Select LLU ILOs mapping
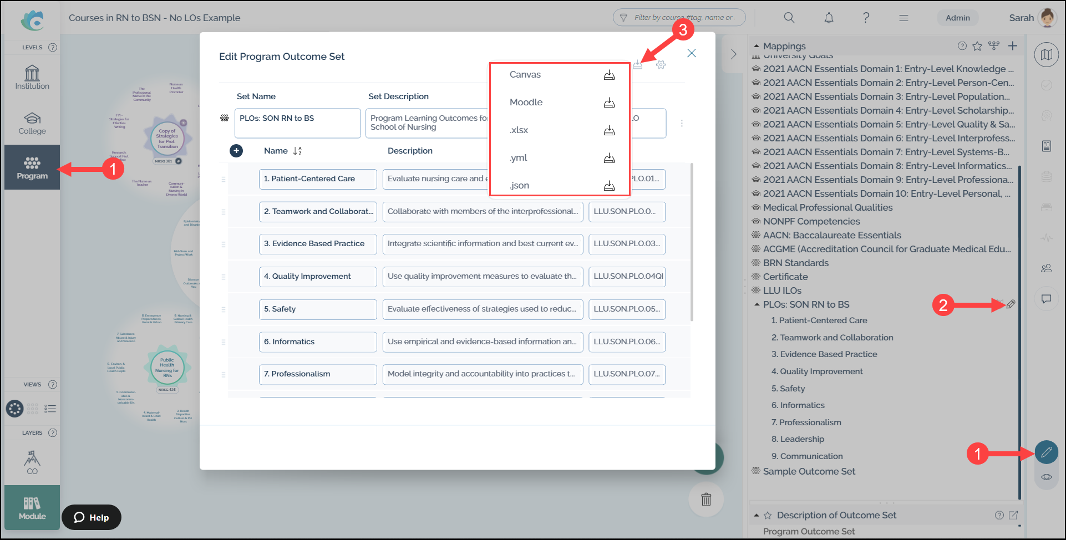Viewport: 1066px width, 540px height. [x=782, y=291]
